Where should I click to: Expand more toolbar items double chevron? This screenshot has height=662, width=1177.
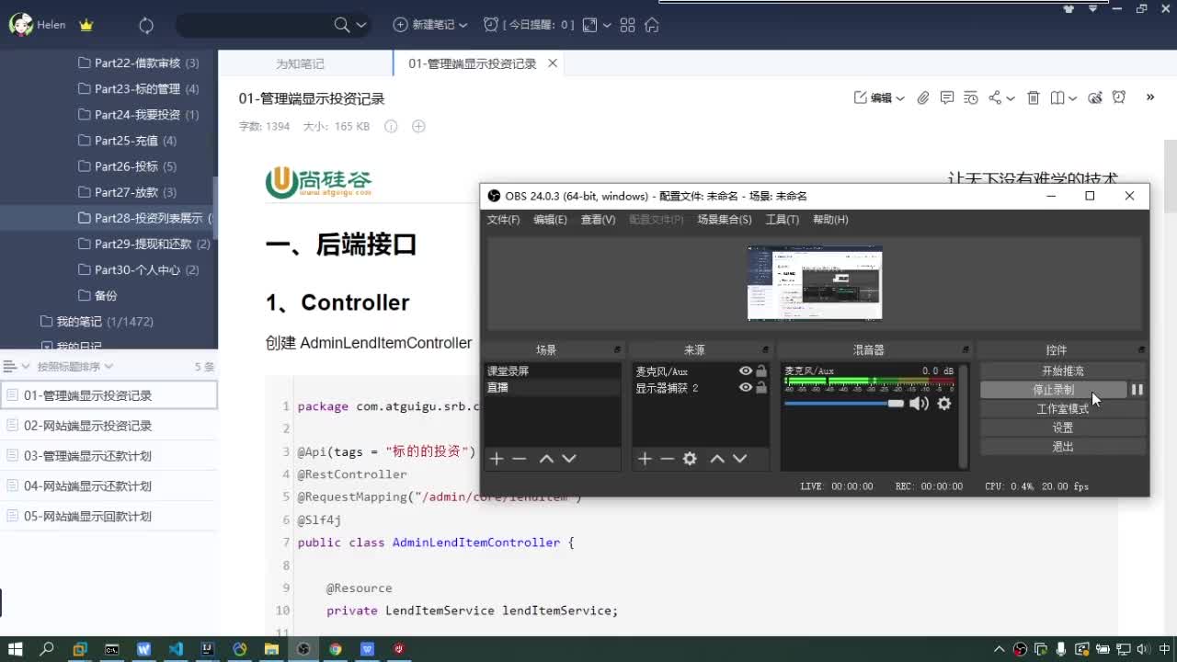click(x=1150, y=97)
